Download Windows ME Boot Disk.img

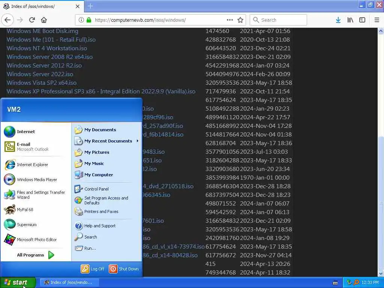coord(42,31)
